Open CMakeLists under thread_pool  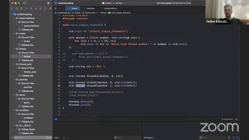[27, 76]
